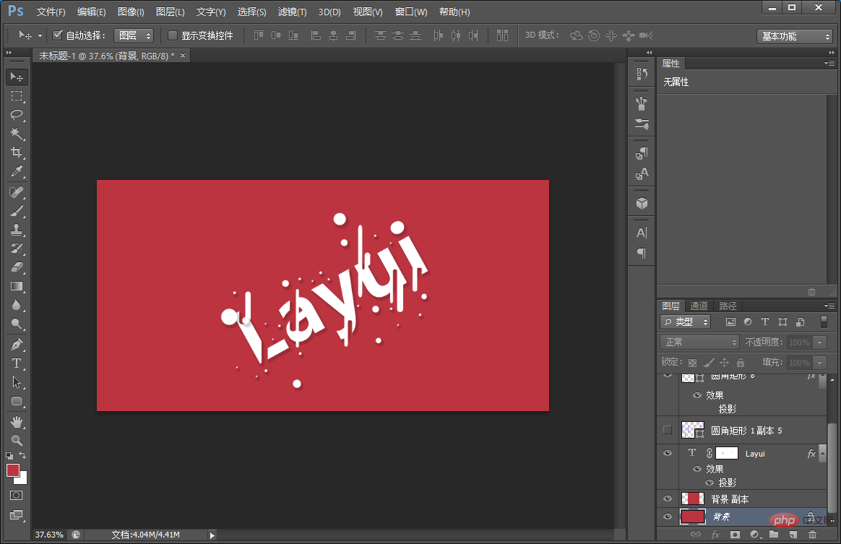
Task: Open the 填充 fill dropdown arrow
Action: tap(819, 363)
